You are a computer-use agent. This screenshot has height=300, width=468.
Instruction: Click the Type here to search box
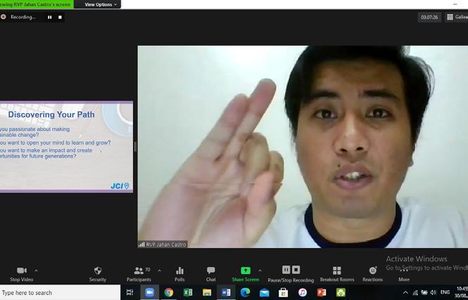60,292
